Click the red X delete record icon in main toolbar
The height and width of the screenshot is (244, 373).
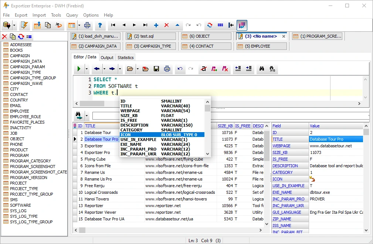tap(166, 25)
